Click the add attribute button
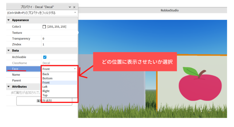 click(44, 101)
